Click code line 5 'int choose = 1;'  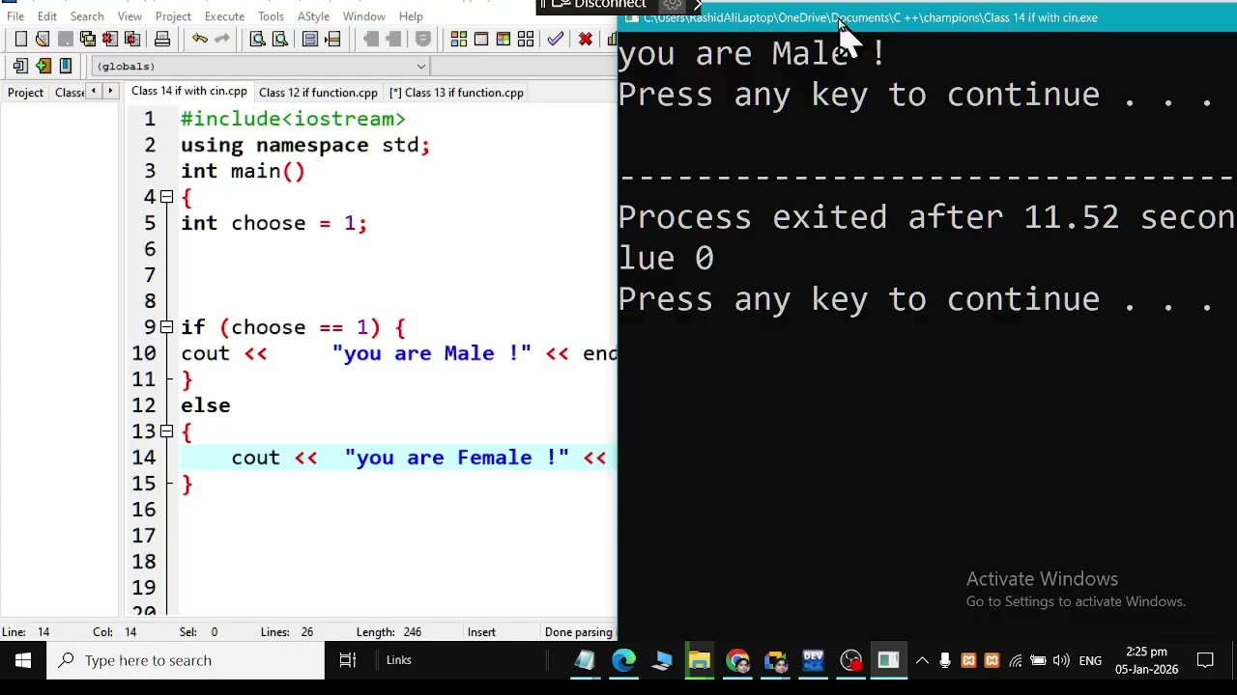point(273,223)
